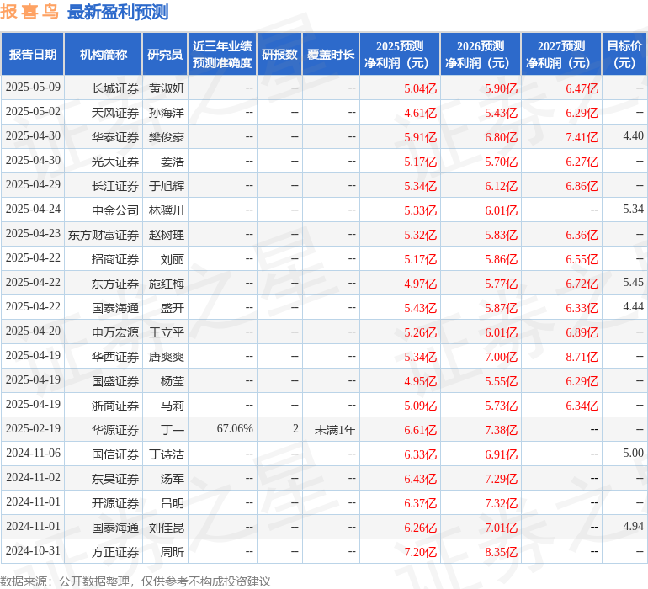Click the 数据来源 footer note

(x=135, y=581)
